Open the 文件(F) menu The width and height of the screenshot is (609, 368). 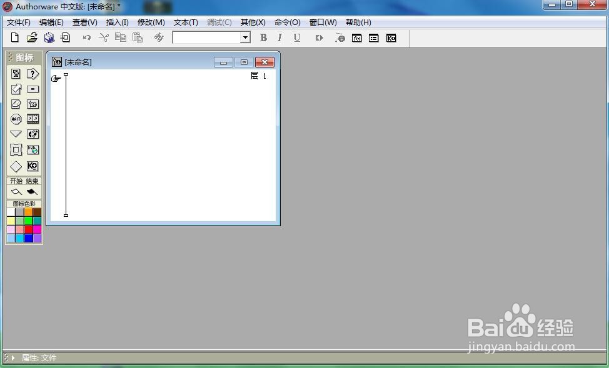click(19, 22)
